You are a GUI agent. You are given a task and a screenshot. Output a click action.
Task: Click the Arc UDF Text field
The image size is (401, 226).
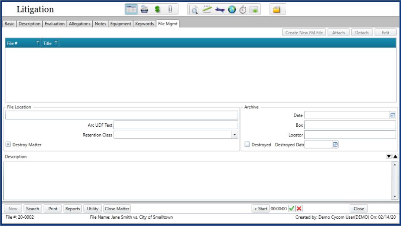(x=176, y=125)
